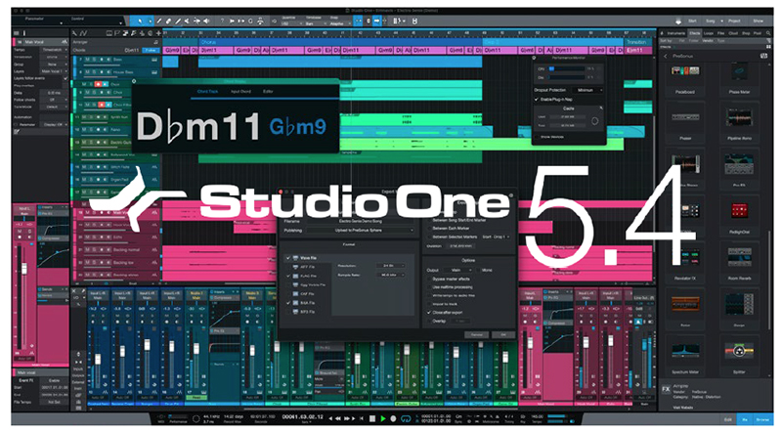The image size is (782, 432).
Task: Click Cancel in the export dialog
Action: tap(477, 334)
